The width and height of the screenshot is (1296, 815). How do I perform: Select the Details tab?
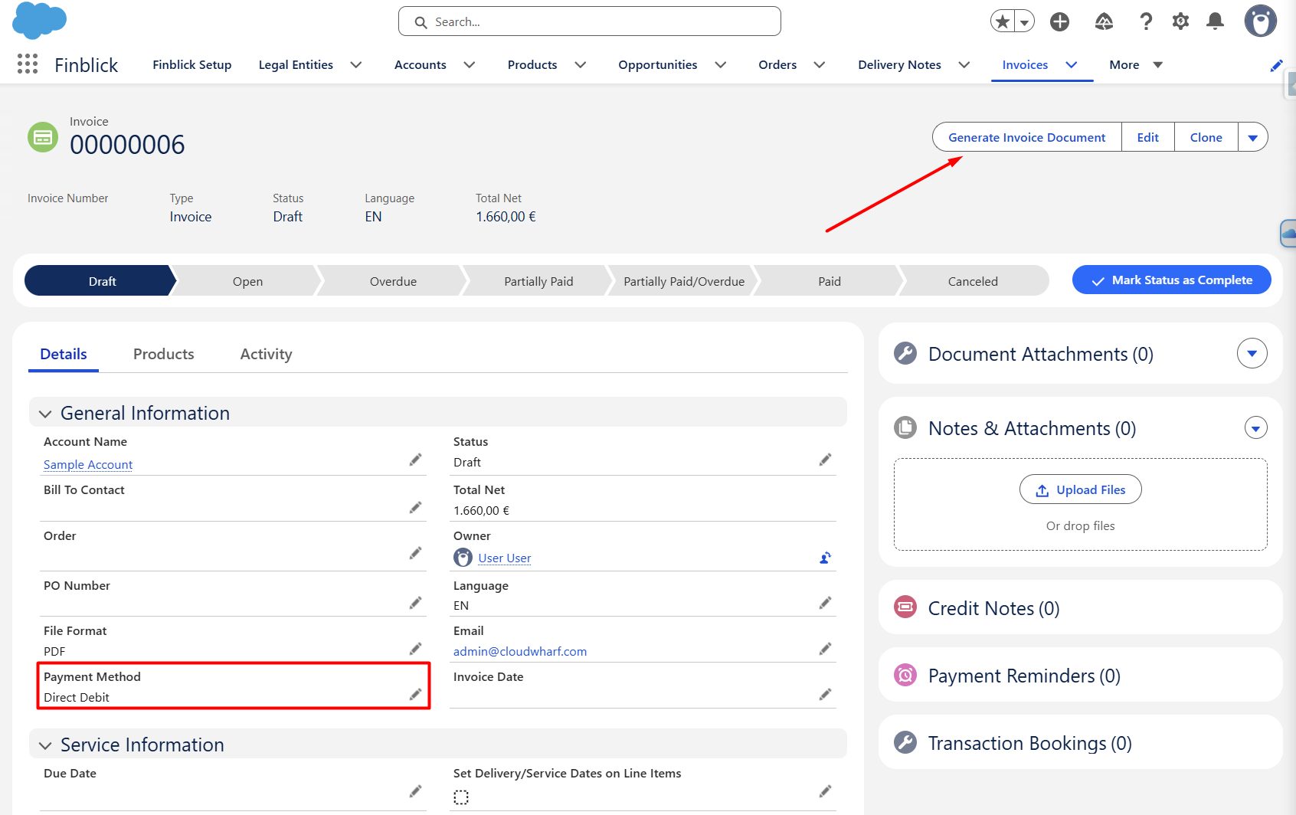64,354
